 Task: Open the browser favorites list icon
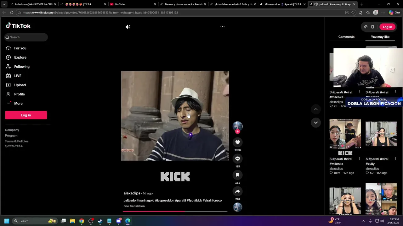[368, 13]
